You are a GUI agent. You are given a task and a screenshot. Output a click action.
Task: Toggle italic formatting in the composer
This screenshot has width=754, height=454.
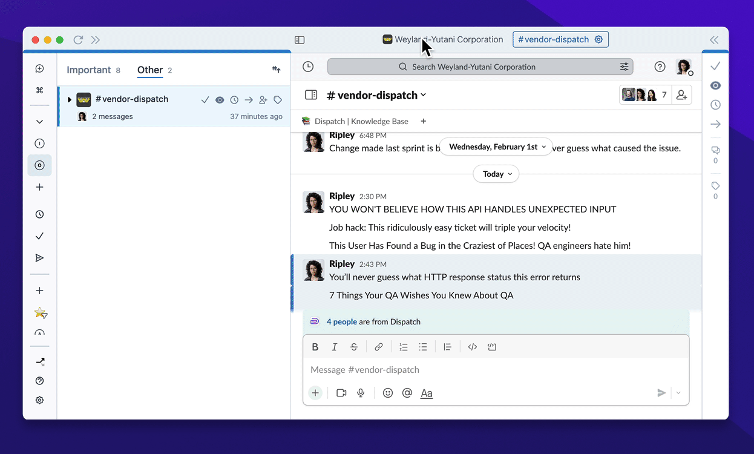[x=335, y=347]
